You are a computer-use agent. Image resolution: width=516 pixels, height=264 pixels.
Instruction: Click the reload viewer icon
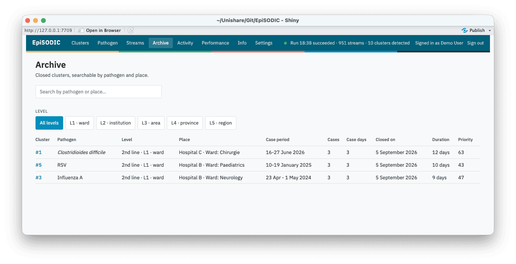[131, 30]
